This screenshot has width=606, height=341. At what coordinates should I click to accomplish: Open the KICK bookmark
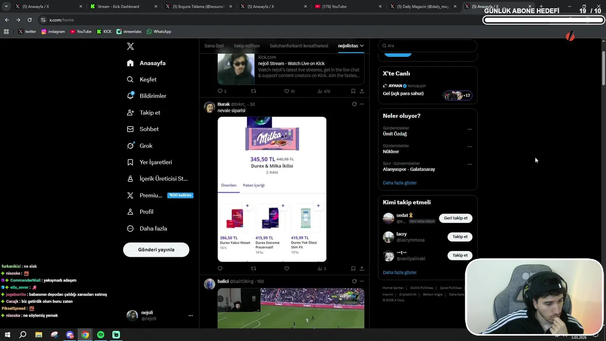point(104,31)
